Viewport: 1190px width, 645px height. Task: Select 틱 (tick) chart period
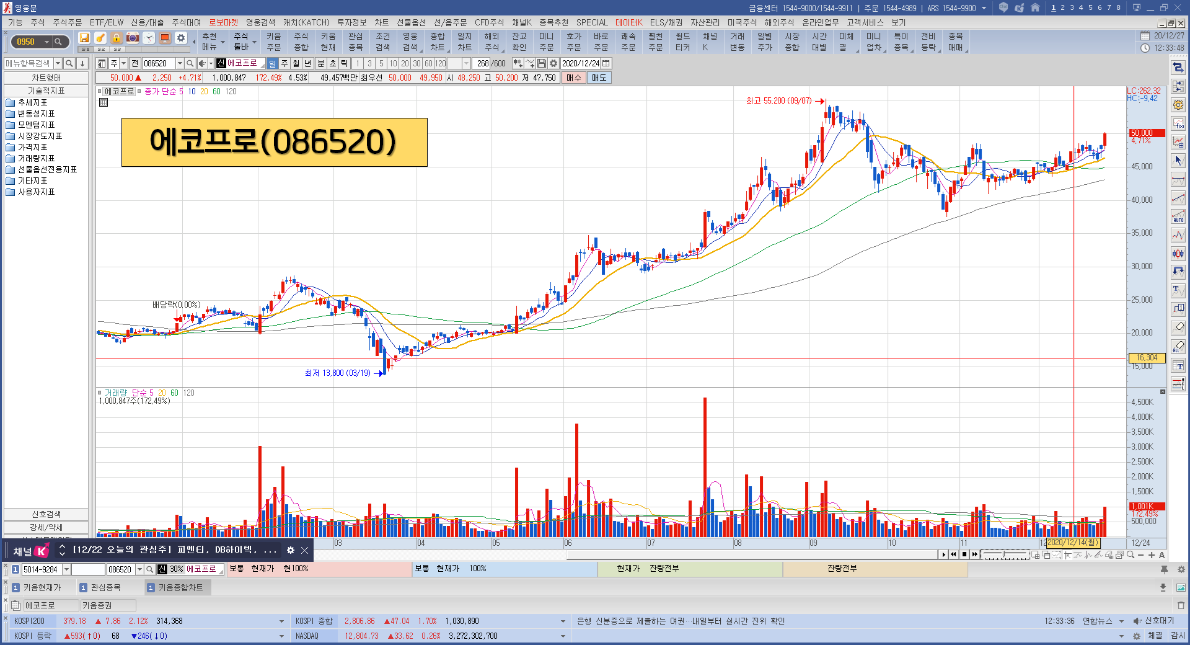click(345, 63)
